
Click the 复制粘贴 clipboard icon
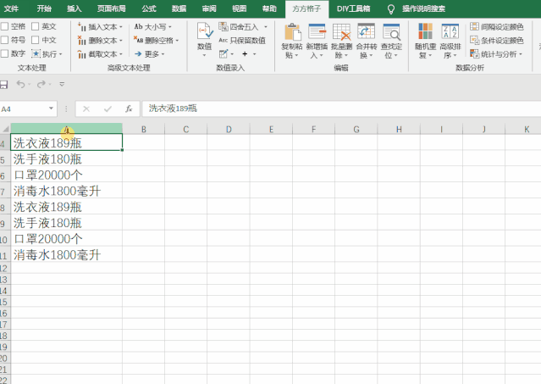292,31
